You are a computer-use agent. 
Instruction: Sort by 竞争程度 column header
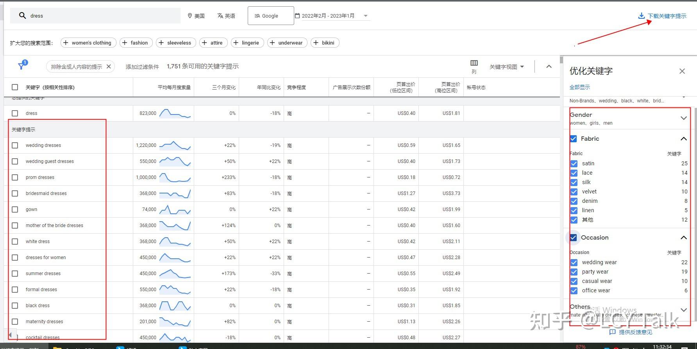pos(297,87)
